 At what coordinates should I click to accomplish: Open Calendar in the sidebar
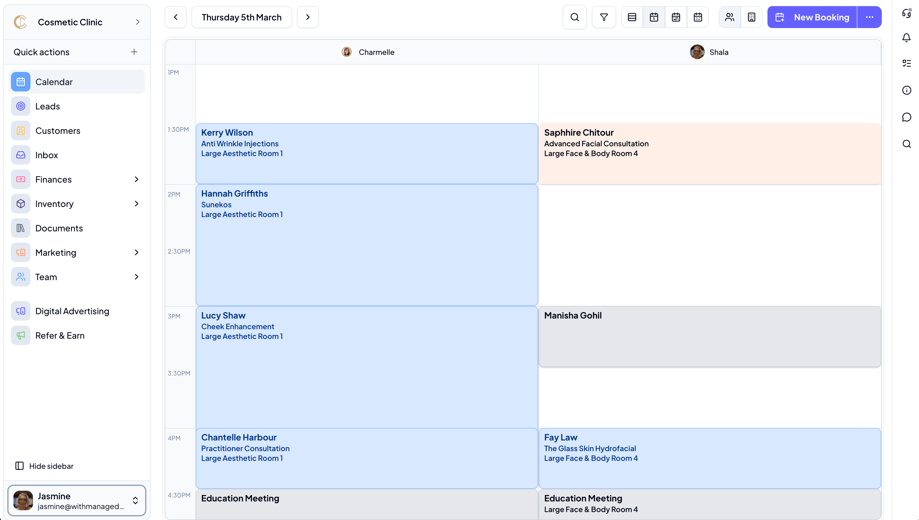pyautogui.click(x=77, y=82)
